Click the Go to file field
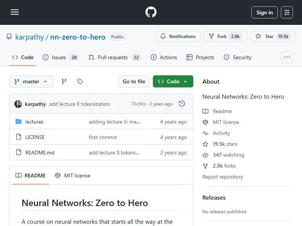Viewport: 302px width, 226px height. [134, 81]
